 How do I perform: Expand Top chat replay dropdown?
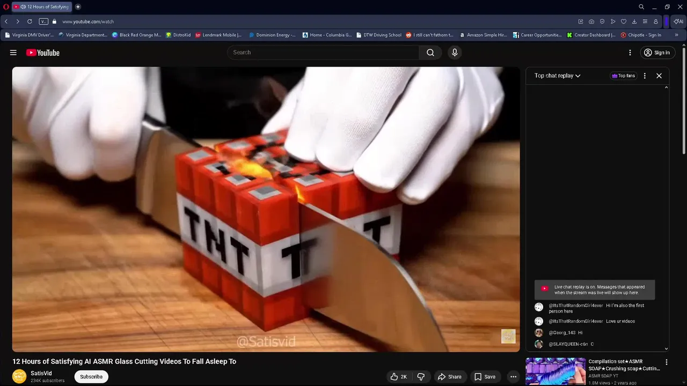coord(558,76)
